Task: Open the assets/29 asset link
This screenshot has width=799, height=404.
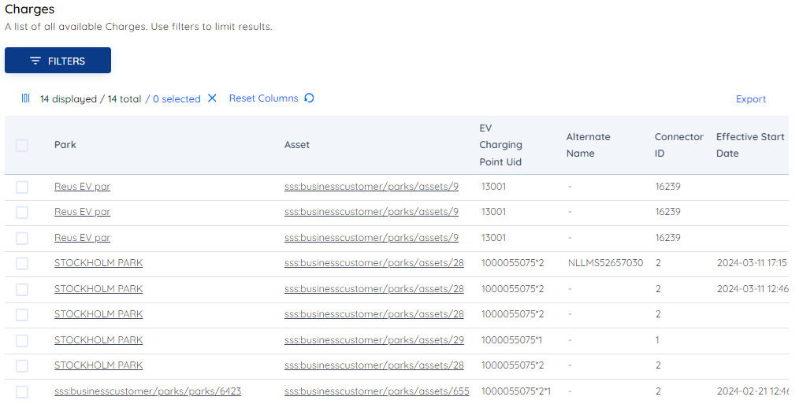Action: (x=374, y=339)
